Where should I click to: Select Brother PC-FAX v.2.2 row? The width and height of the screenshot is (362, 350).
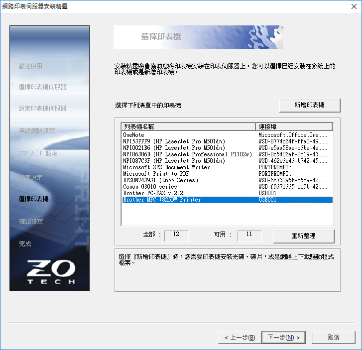(228, 193)
